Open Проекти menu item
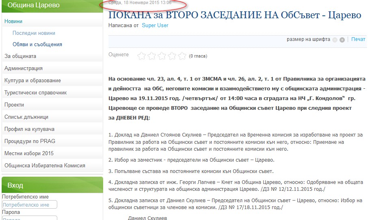Viewport: 368px width, 220px height. click(52, 105)
